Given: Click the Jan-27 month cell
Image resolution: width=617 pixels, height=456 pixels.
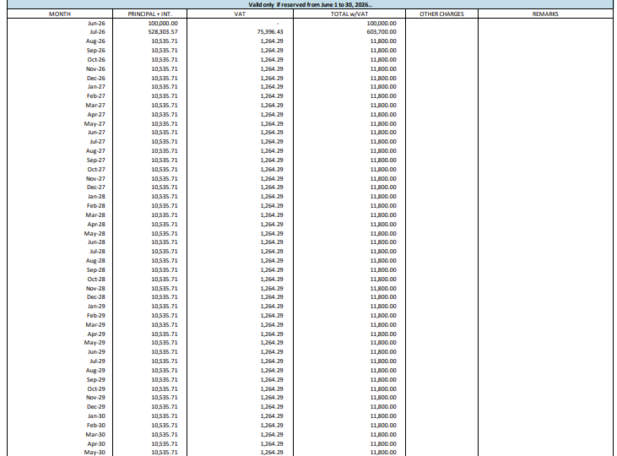Looking at the screenshot, I should (96, 87).
